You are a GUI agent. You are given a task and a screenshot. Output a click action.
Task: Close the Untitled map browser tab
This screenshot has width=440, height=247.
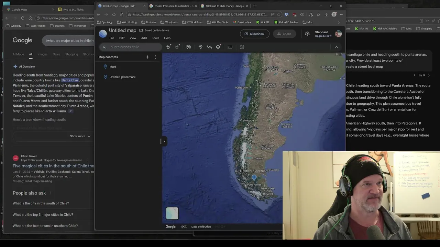click(x=144, y=6)
